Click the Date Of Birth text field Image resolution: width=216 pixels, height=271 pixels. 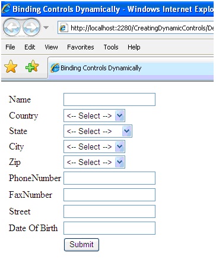(109, 228)
